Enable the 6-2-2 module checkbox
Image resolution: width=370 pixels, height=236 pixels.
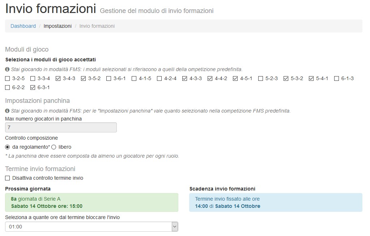(x=7, y=87)
